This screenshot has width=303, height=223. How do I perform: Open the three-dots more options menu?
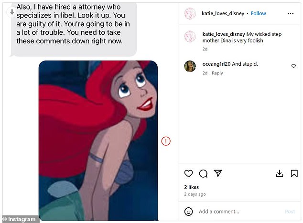[291, 13]
